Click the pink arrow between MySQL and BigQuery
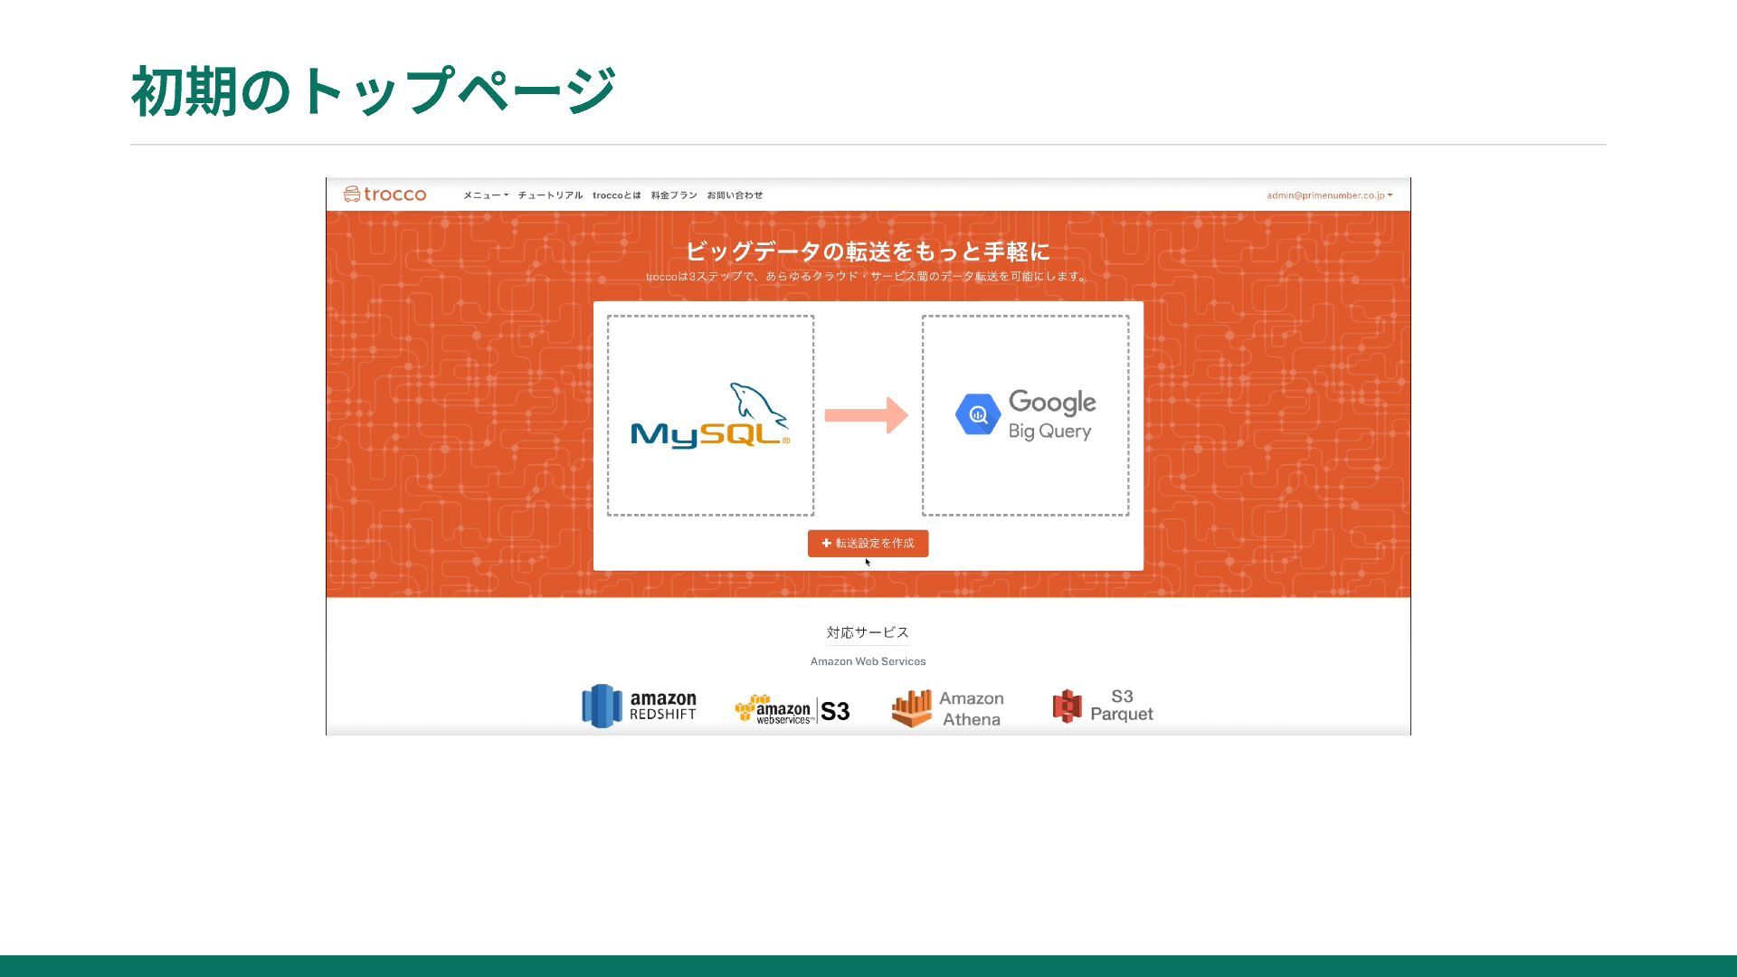 [866, 415]
